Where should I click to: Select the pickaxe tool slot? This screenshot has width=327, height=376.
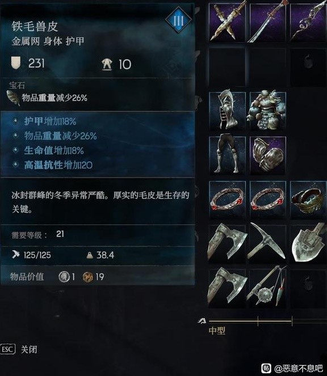coord(268,244)
